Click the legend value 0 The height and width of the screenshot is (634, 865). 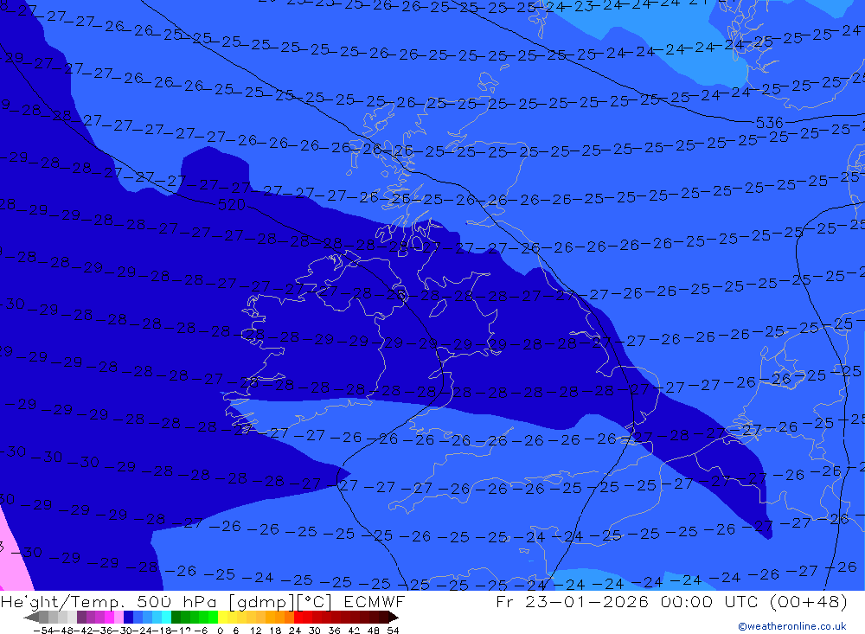220,631
